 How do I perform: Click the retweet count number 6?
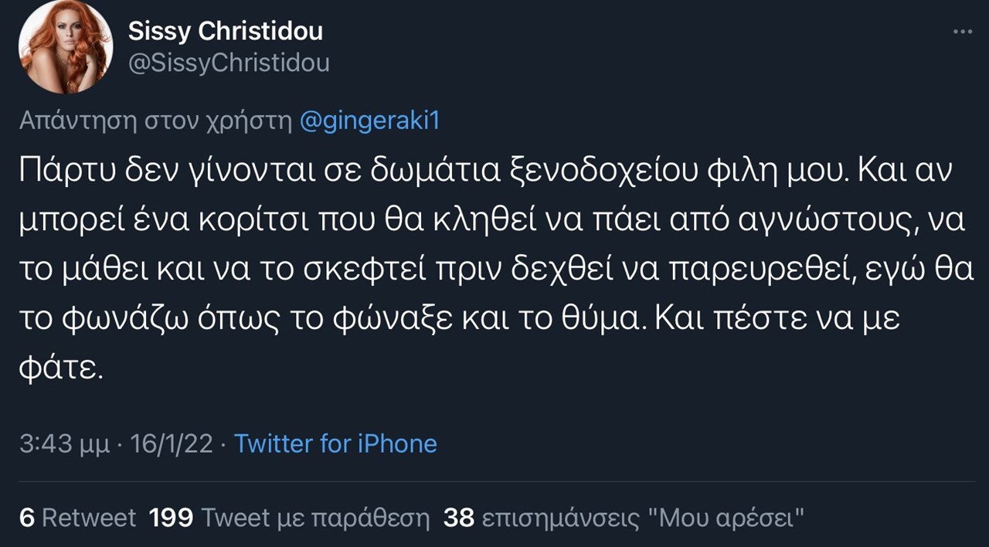(26, 518)
